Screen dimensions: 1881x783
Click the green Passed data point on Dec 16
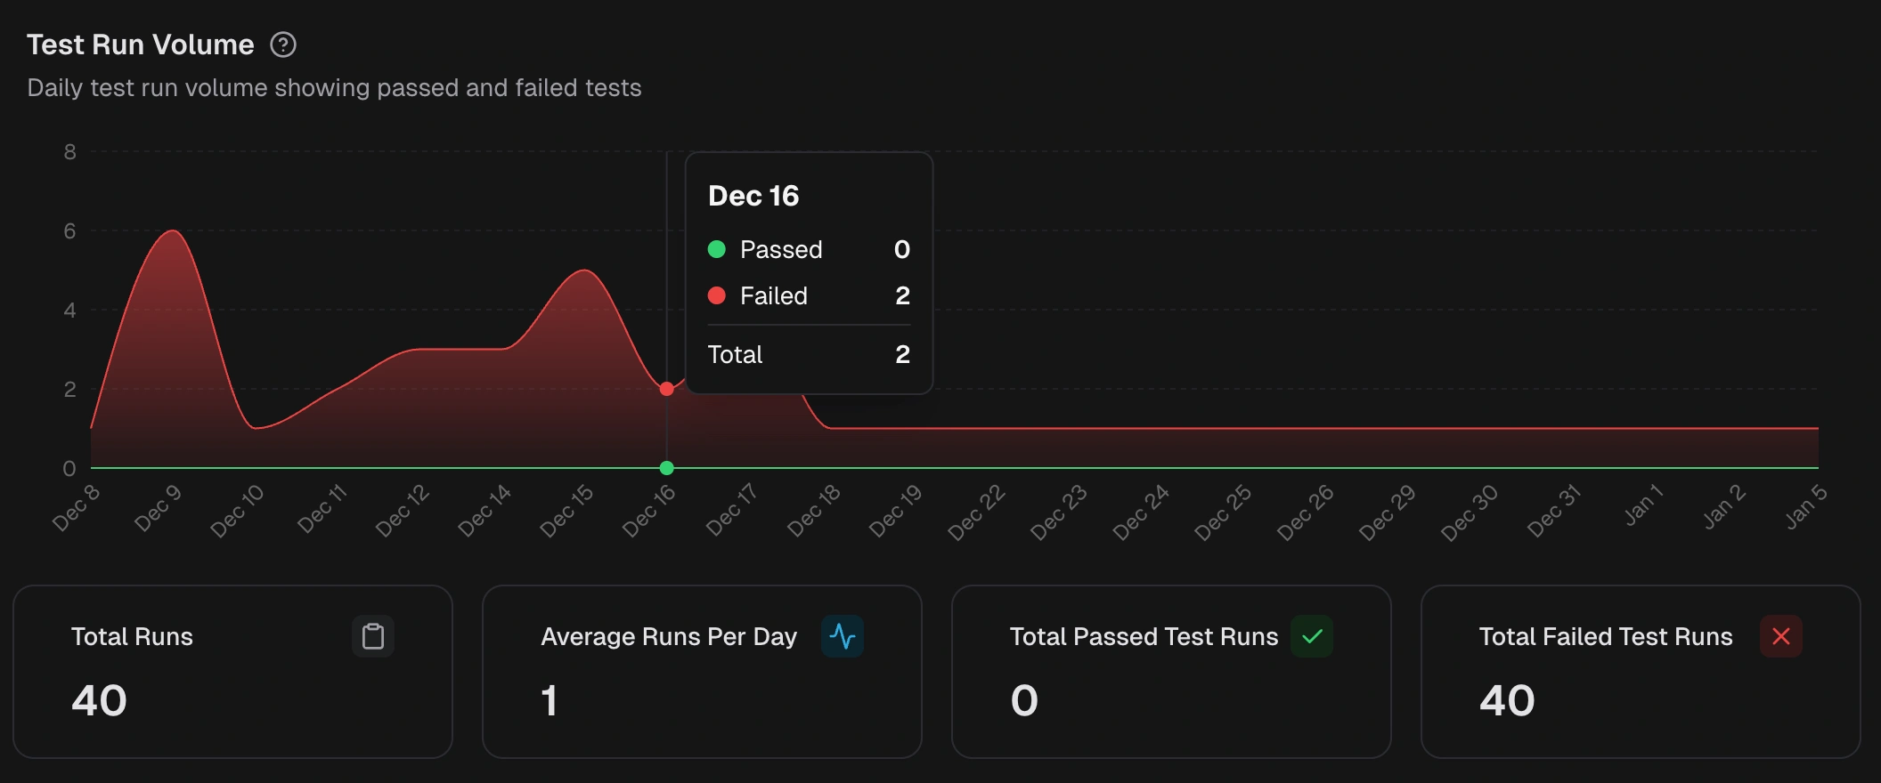click(x=667, y=468)
